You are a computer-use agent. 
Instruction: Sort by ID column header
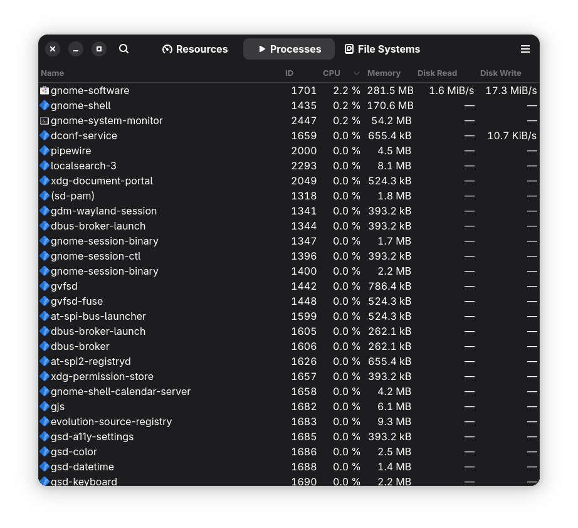pyautogui.click(x=289, y=73)
